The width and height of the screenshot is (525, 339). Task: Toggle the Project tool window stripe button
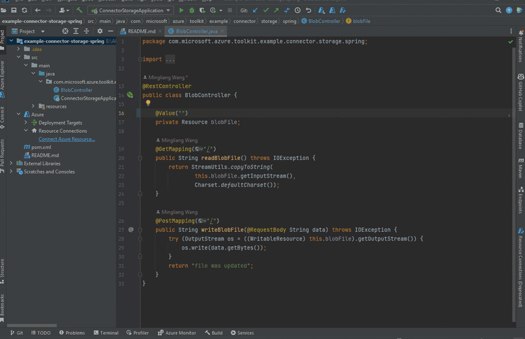[2, 39]
